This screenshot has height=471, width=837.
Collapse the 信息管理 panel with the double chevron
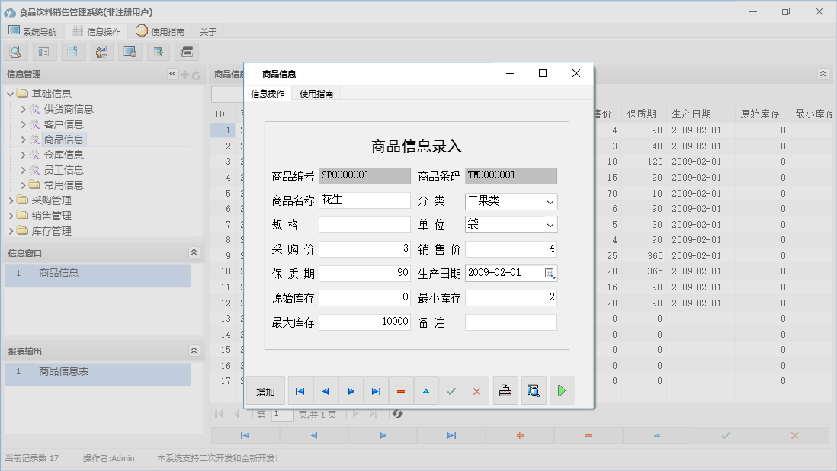click(x=172, y=74)
